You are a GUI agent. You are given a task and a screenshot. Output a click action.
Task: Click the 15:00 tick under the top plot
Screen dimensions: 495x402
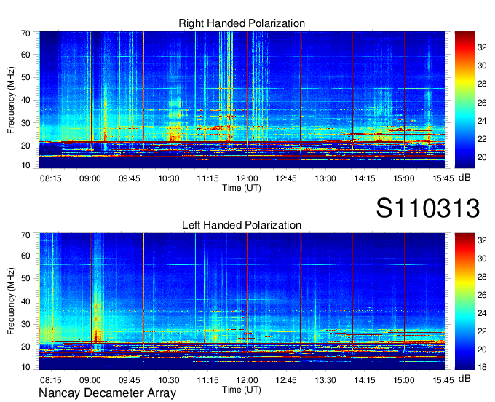(x=404, y=178)
